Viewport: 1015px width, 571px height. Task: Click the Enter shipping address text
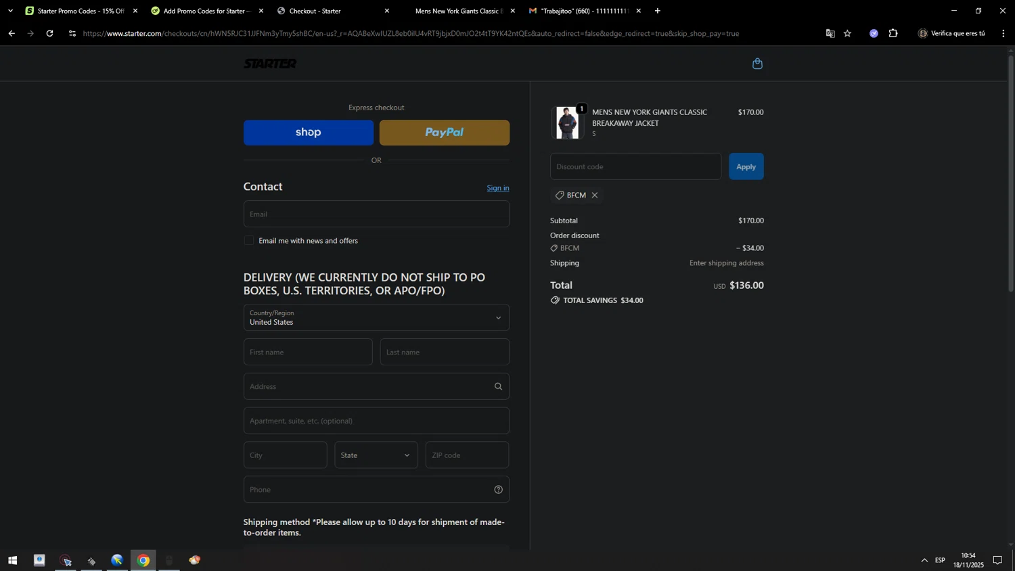click(x=726, y=263)
